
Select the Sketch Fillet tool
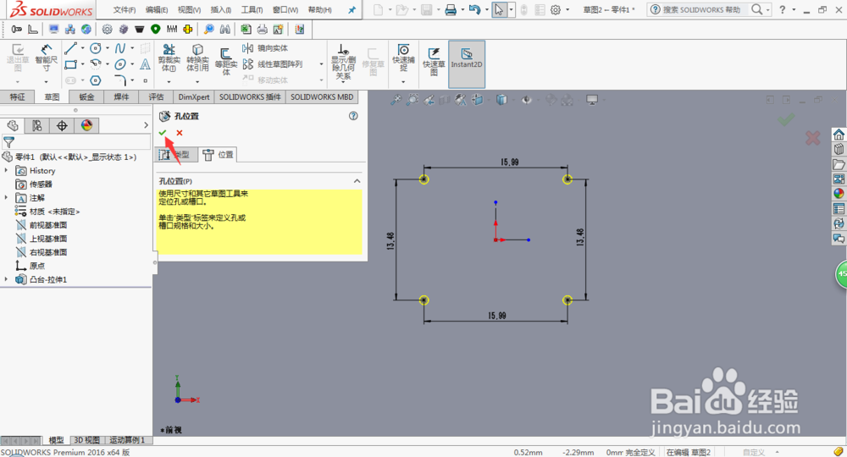[120, 80]
